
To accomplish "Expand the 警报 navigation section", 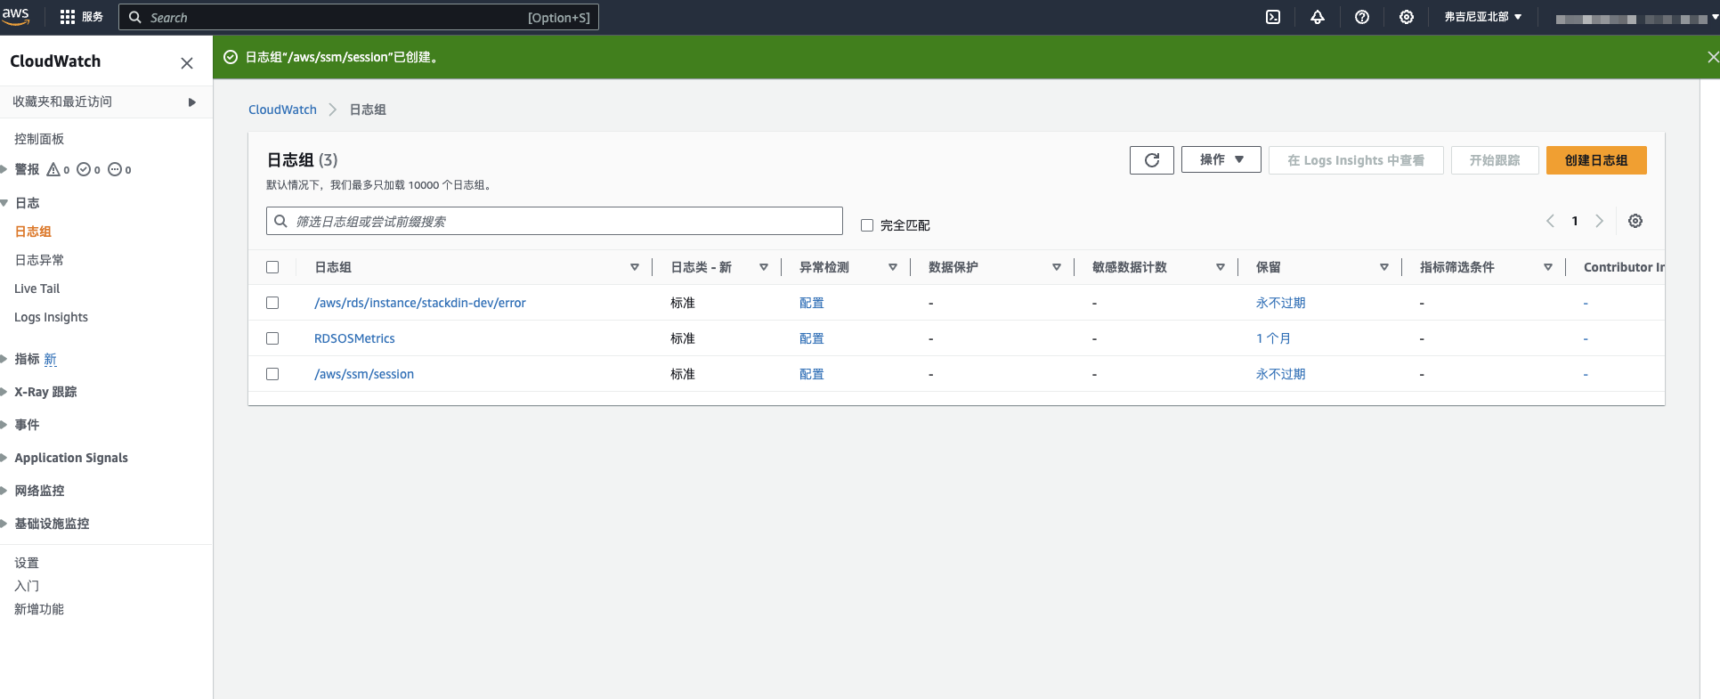I will click(x=4, y=169).
